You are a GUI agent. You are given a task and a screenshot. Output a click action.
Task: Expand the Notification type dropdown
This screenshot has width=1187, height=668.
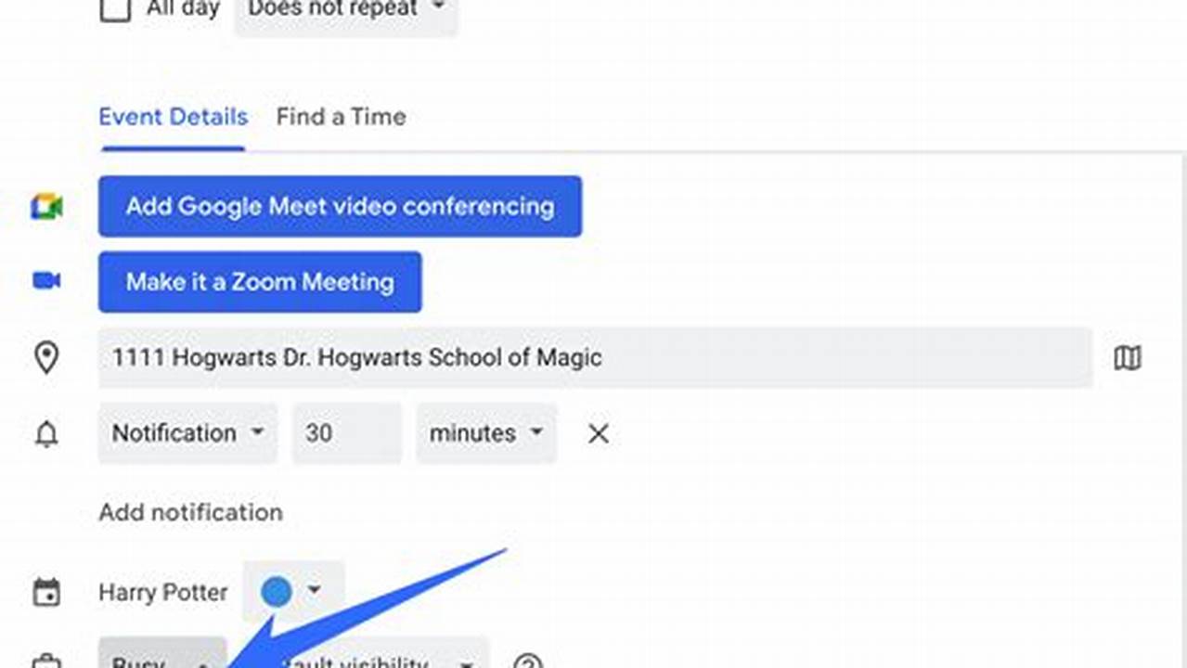[x=187, y=433]
